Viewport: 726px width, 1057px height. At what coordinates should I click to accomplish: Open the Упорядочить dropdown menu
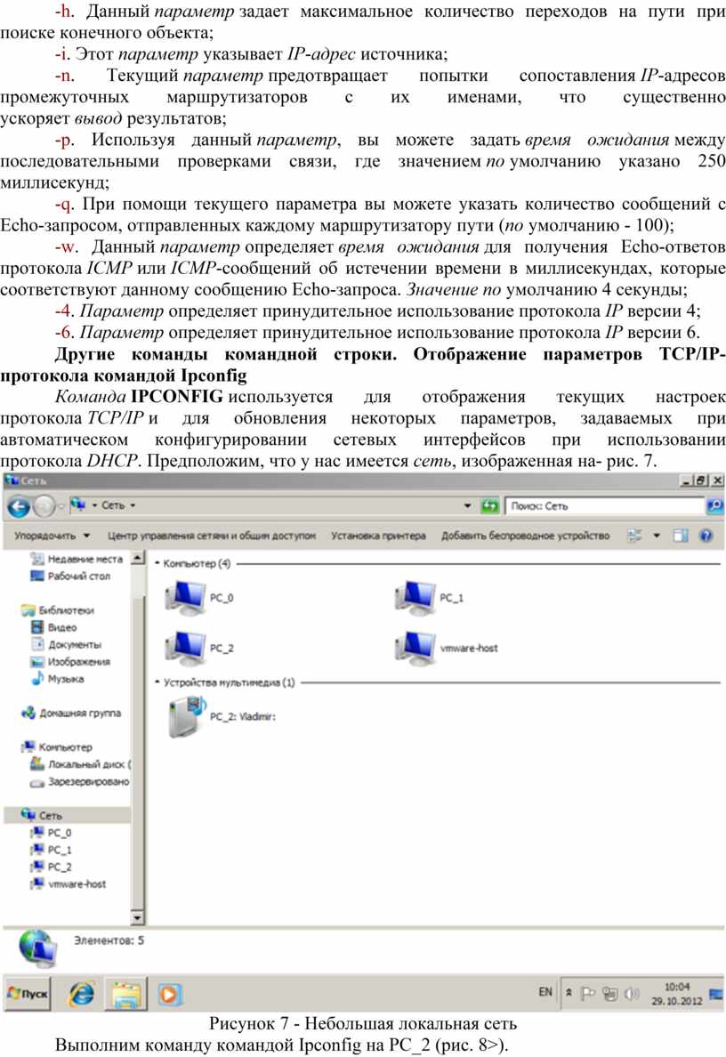coord(52,536)
